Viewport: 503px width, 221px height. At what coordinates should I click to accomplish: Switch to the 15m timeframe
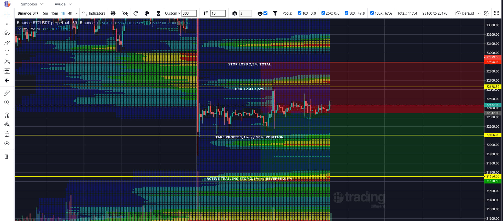pos(55,13)
